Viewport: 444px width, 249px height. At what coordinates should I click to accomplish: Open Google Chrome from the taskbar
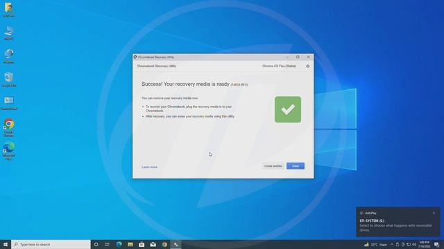164,244
